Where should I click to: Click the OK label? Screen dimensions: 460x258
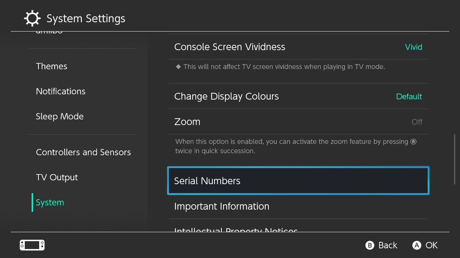click(431, 245)
